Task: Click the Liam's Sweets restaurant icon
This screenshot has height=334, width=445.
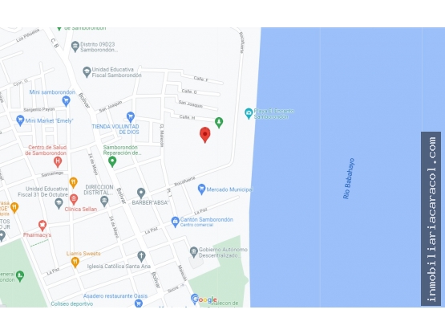Action: click(75, 262)
